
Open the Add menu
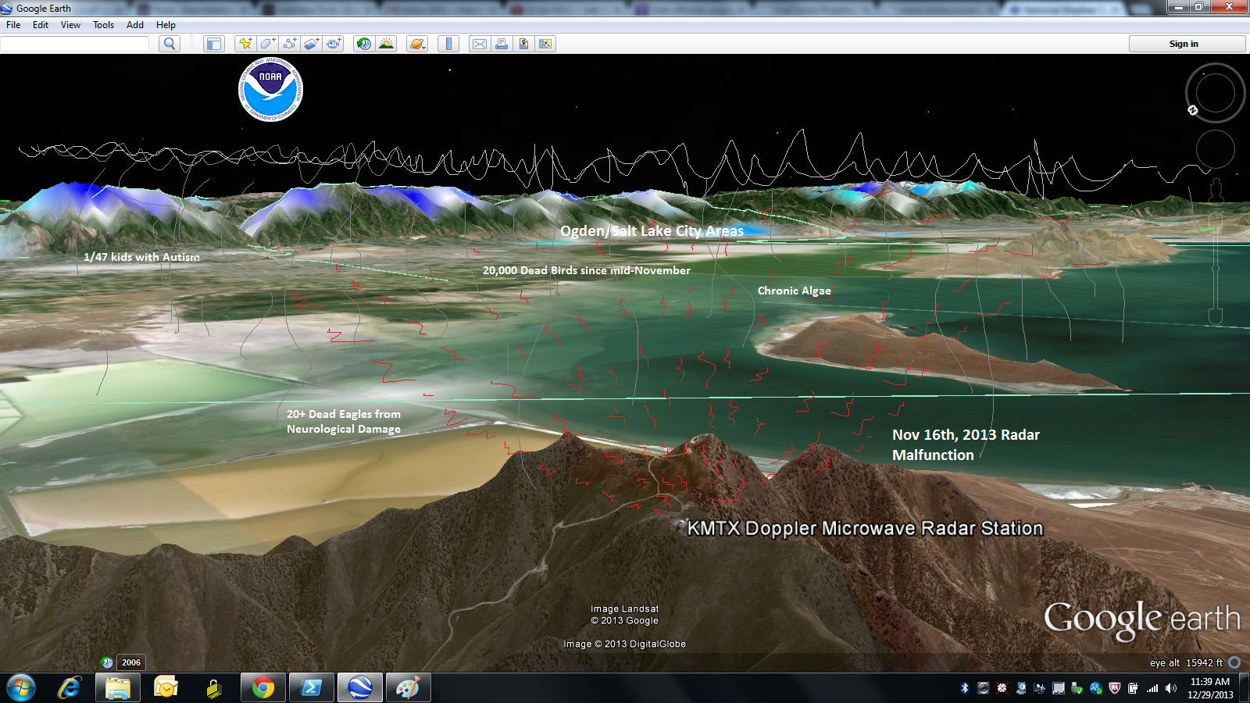tap(134, 25)
